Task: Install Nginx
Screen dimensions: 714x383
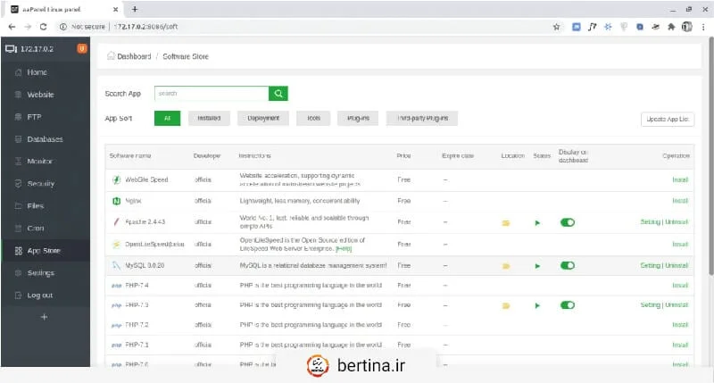Action: click(680, 201)
